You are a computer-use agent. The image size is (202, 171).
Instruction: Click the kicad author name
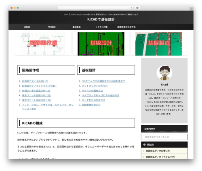click(x=164, y=84)
